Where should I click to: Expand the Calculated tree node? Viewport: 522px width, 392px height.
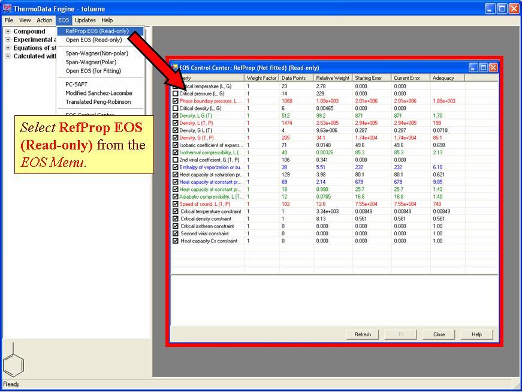(x=8, y=56)
